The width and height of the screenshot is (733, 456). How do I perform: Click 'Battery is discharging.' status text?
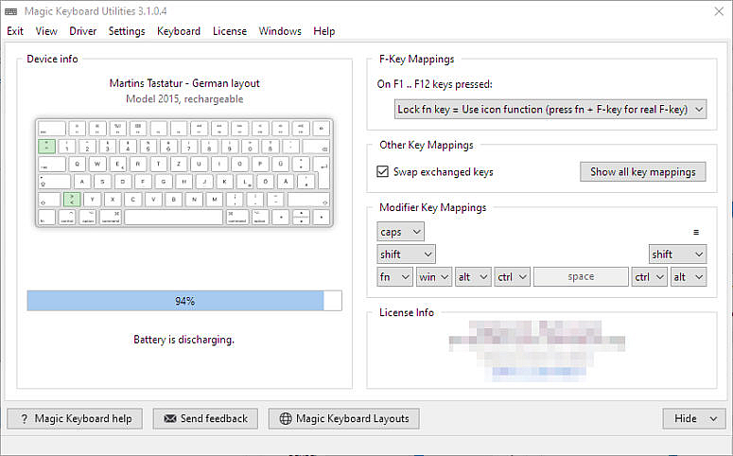183,340
